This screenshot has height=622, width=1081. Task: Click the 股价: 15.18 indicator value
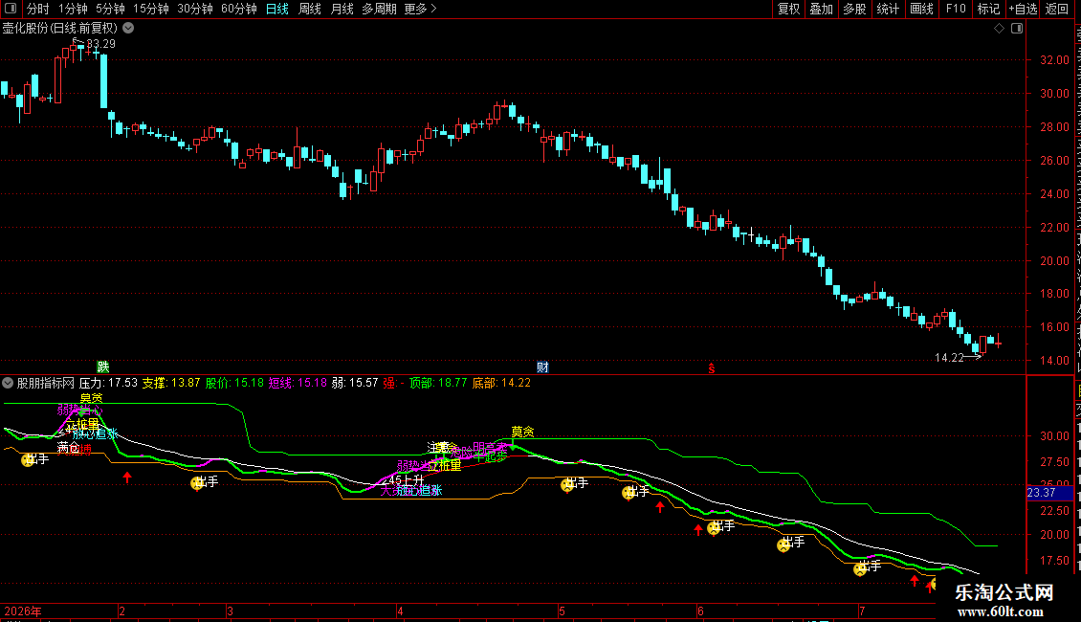[x=234, y=383]
